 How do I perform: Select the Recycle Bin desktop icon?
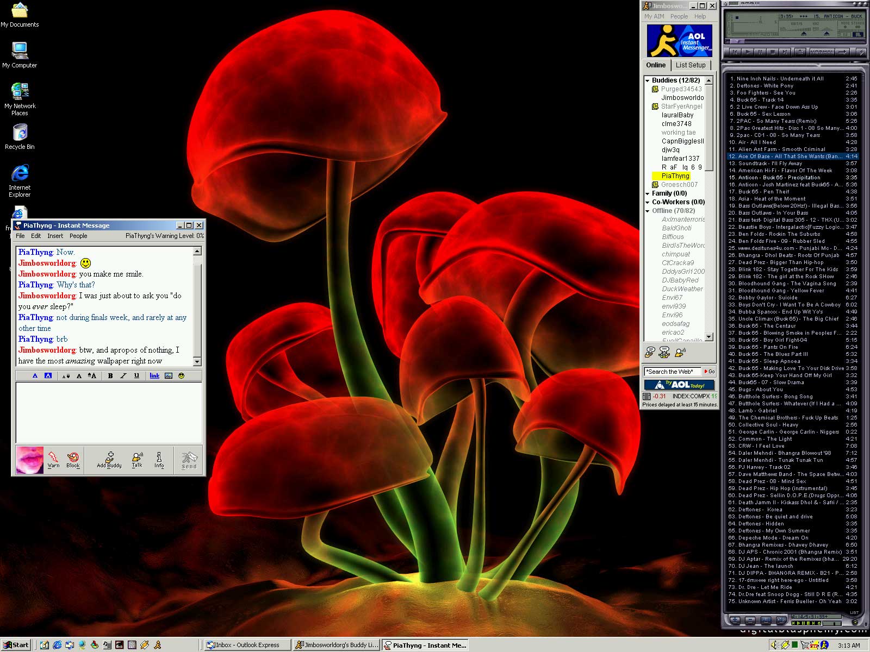[20, 136]
